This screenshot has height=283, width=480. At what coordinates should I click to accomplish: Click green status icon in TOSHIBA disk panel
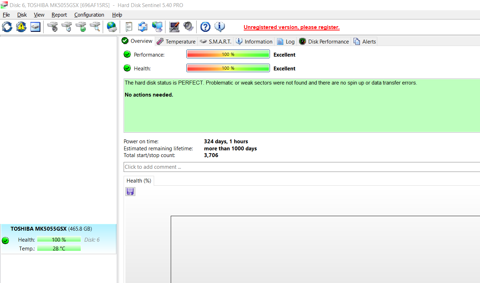pyautogui.click(x=5, y=241)
